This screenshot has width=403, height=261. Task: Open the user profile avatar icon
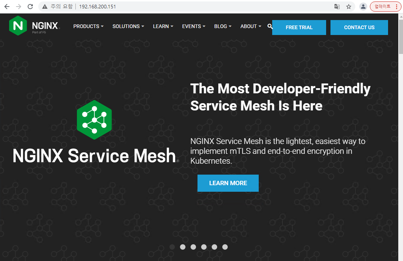(363, 7)
